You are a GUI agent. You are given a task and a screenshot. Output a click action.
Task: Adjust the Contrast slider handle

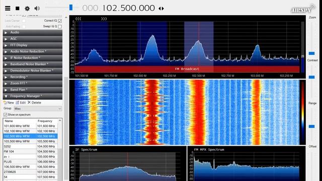click(311, 77)
